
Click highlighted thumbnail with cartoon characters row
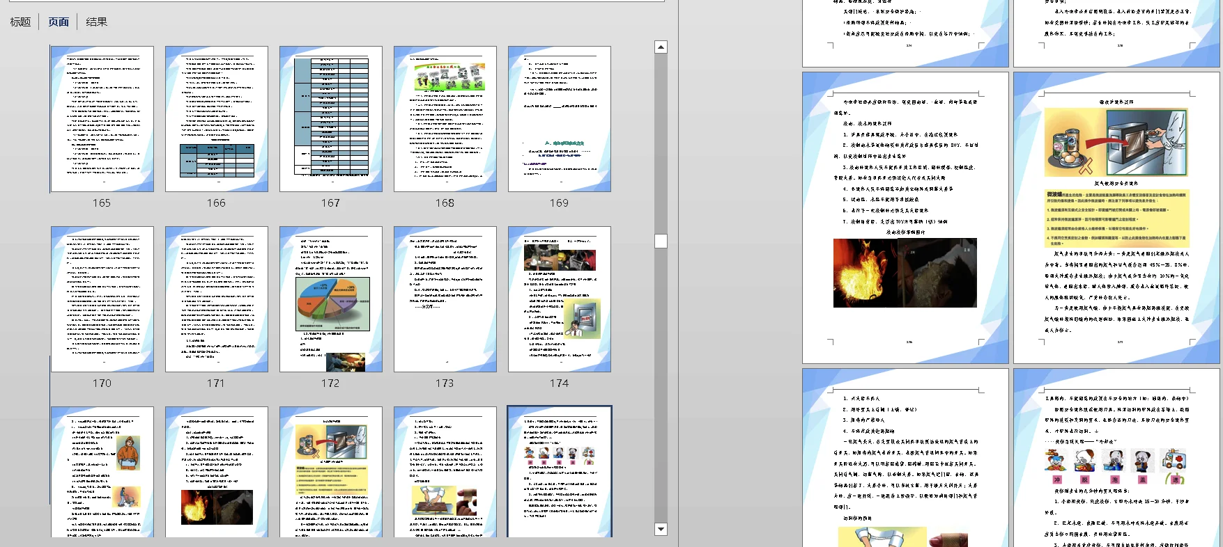coord(560,472)
